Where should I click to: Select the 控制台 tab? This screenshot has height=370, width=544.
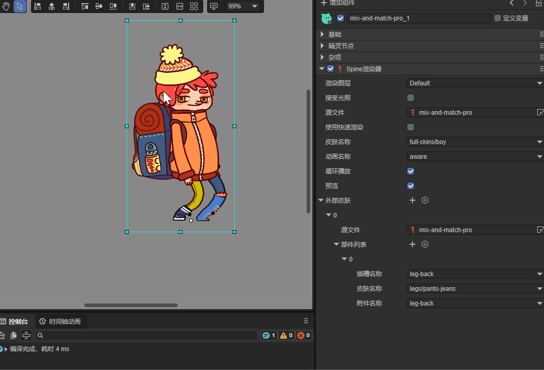tap(17, 321)
